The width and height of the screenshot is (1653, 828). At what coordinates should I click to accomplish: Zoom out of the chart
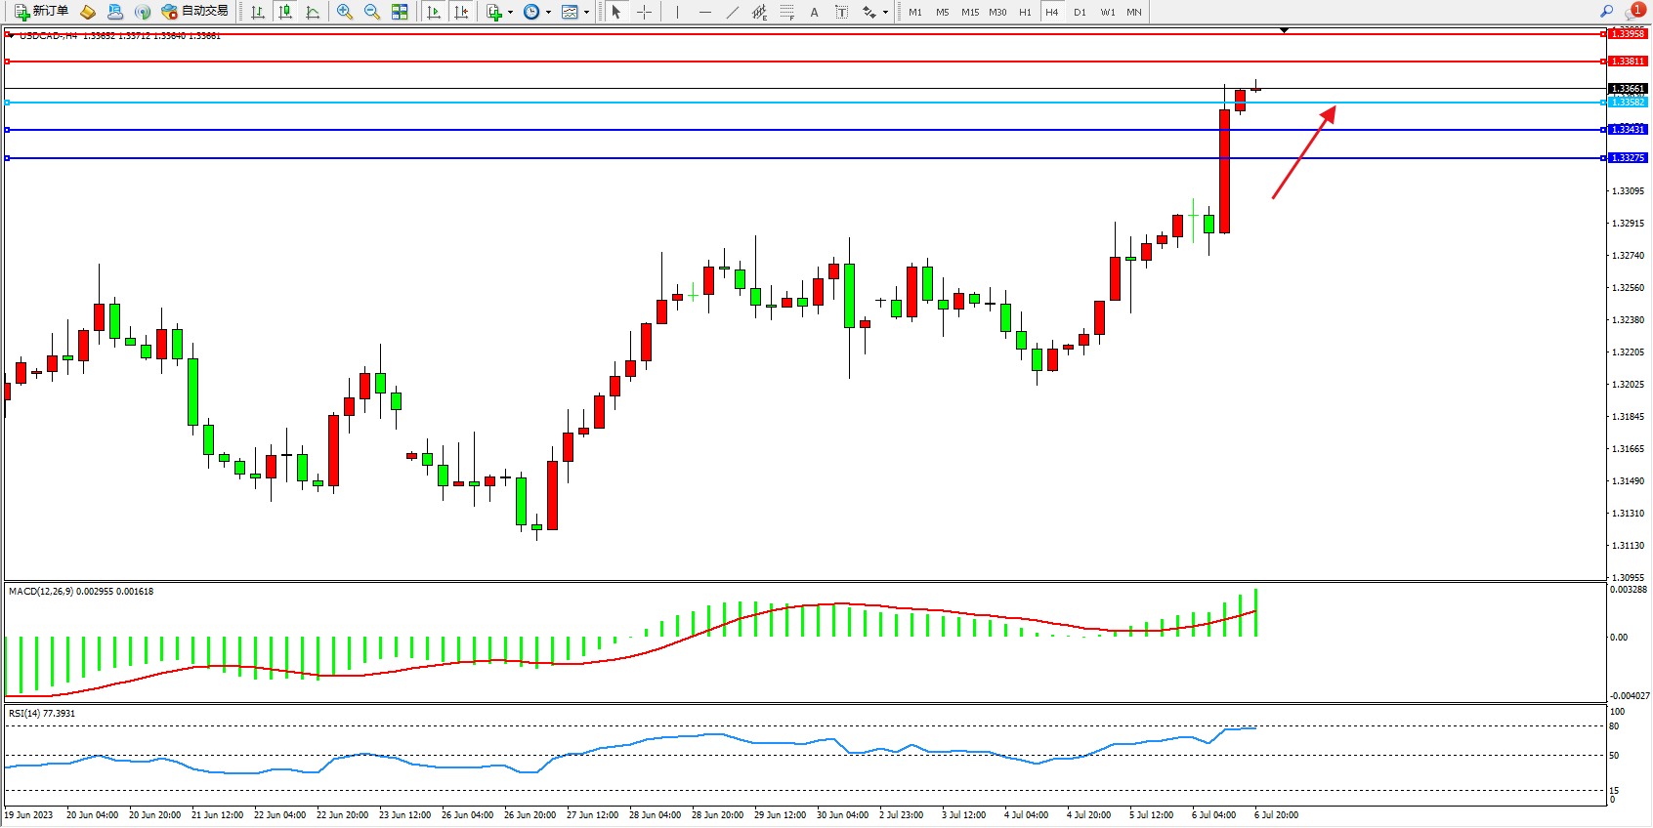[372, 12]
